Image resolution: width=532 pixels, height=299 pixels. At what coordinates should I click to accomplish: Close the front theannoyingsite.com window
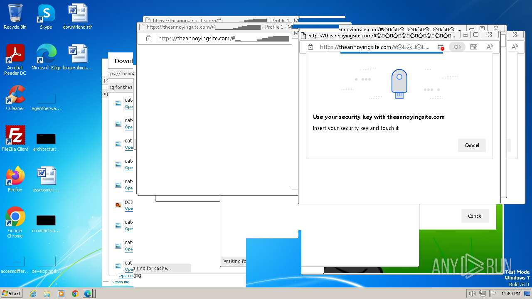(x=490, y=35)
